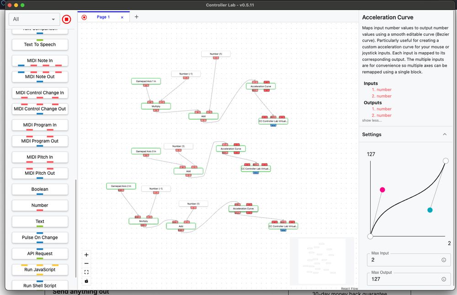Select Pulse On Change block

(x=40, y=237)
